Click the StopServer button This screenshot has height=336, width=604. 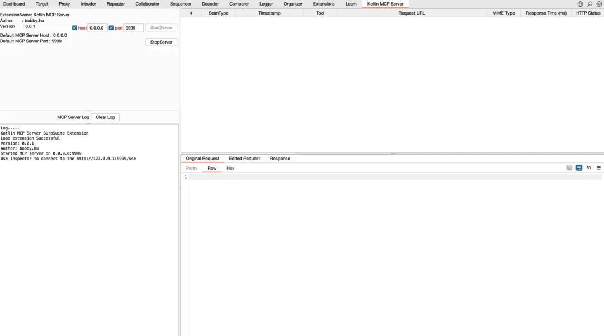point(161,42)
